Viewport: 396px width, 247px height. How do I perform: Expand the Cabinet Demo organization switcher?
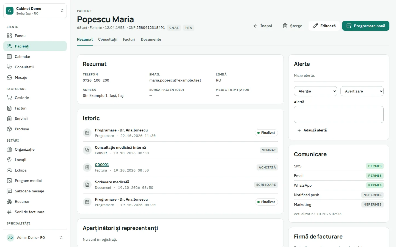tap(35, 11)
